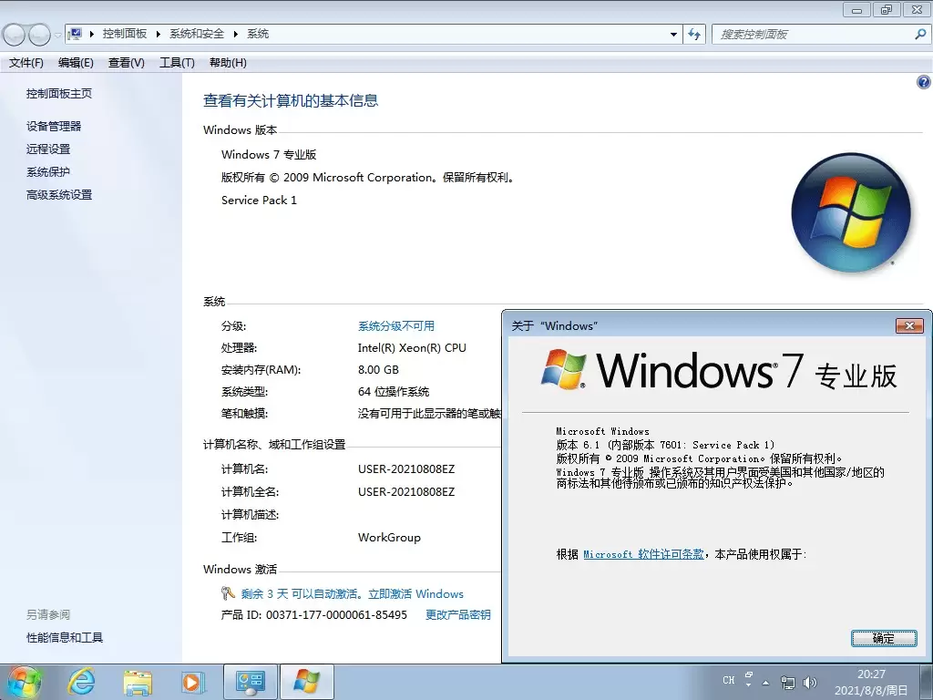Switch to the About Windows taskbar button

(x=306, y=682)
